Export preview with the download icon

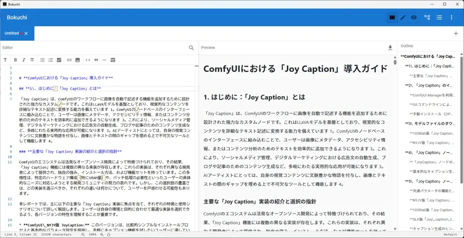[x=390, y=48]
